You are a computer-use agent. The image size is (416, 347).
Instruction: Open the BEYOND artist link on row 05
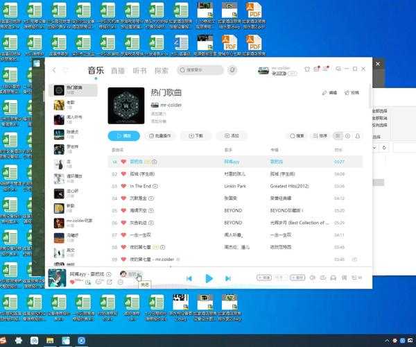point(233,210)
